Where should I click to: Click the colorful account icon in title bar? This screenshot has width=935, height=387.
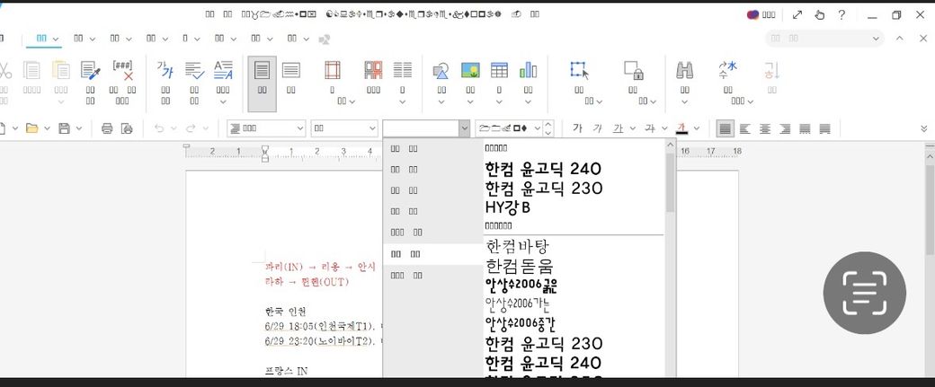tap(753, 15)
